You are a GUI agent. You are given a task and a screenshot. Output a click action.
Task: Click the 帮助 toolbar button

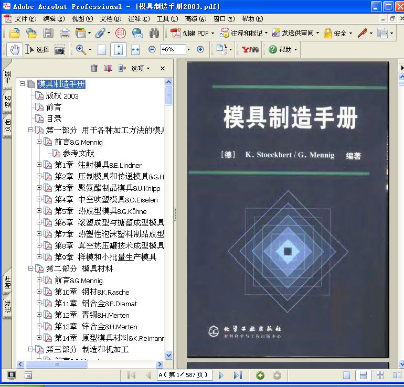click(x=283, y=49)
